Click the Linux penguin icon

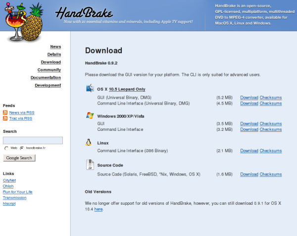click(x=89, y=142)
